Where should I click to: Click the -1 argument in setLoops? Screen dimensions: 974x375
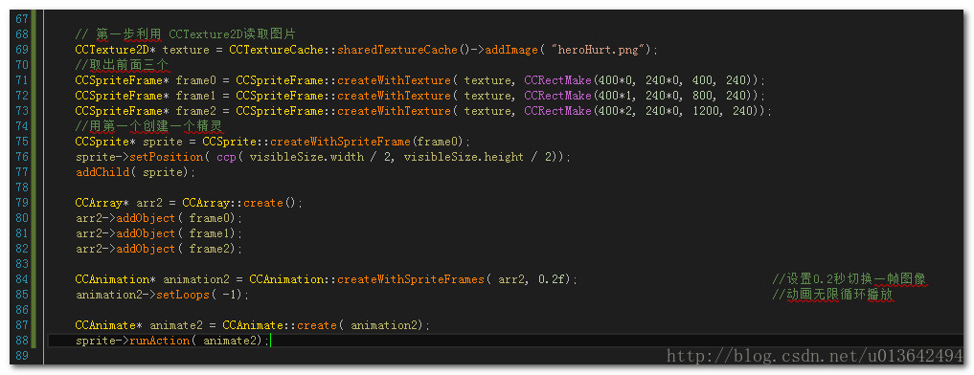pos(230,295)
